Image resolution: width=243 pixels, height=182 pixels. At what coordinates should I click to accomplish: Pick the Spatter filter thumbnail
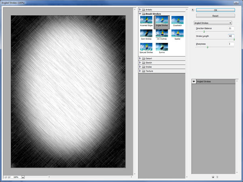177,34
